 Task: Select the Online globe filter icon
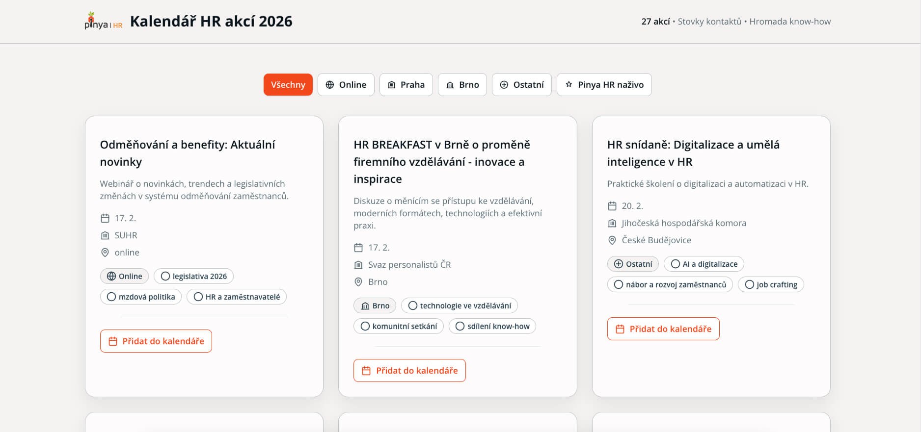330,85
